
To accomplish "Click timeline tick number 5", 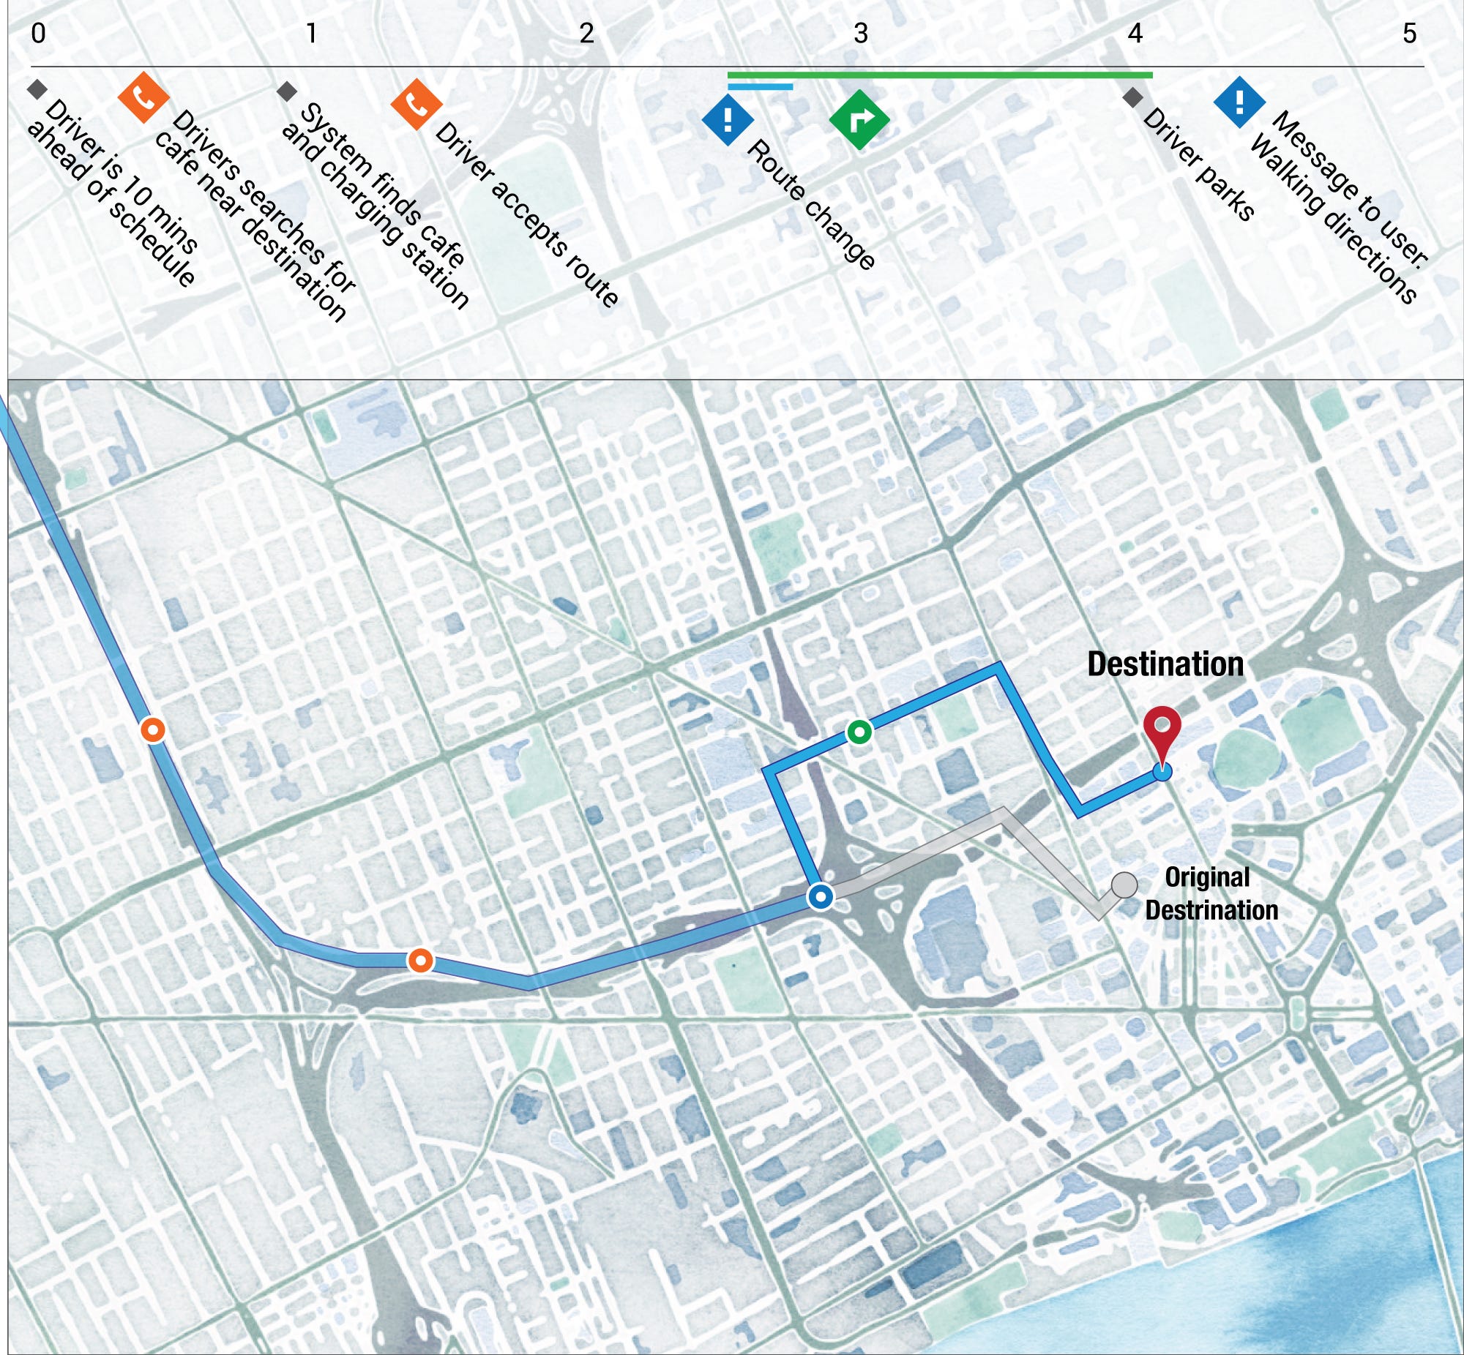I will (x=1409, y=33).
